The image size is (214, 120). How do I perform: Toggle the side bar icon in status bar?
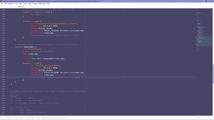pyautogui.click(x=1, y=118)
